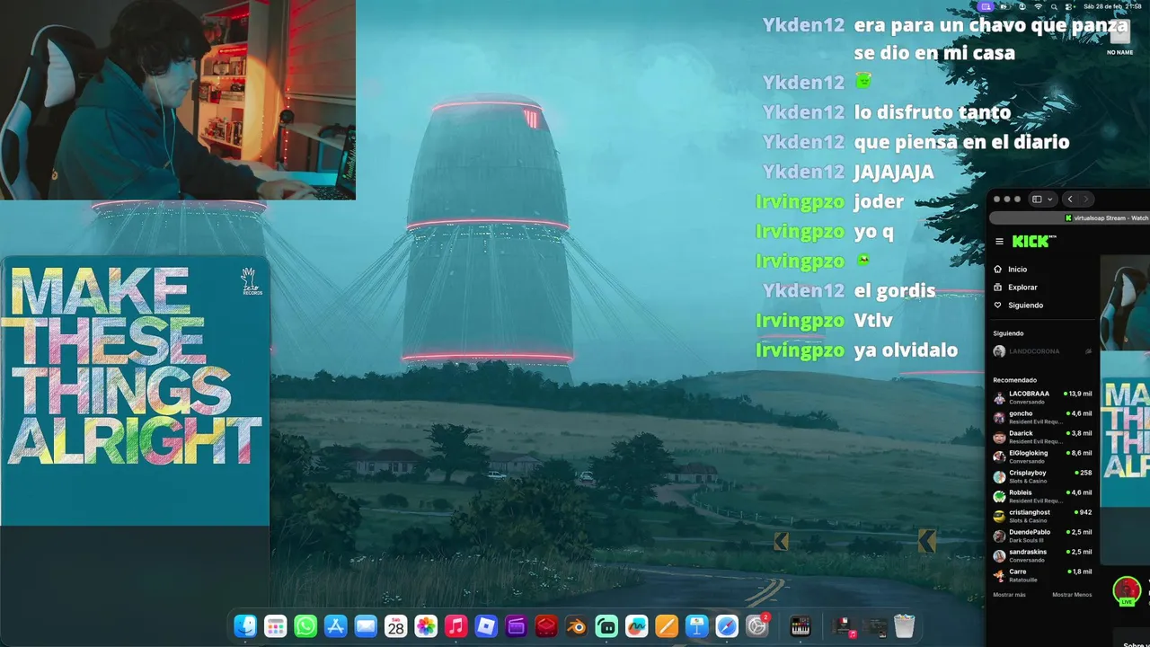Image resolution: width=1150 pixels, height=647 pixels.
Task: Open LANDOCORONA followed channel
Action: (1042, 351)
